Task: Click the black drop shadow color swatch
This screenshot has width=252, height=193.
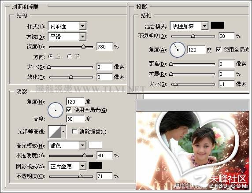Action: [x=217, y=26]
